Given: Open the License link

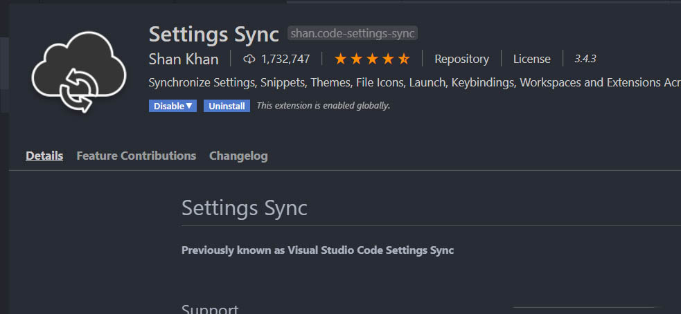Looking at the screenshot, I should click(531, 59).
